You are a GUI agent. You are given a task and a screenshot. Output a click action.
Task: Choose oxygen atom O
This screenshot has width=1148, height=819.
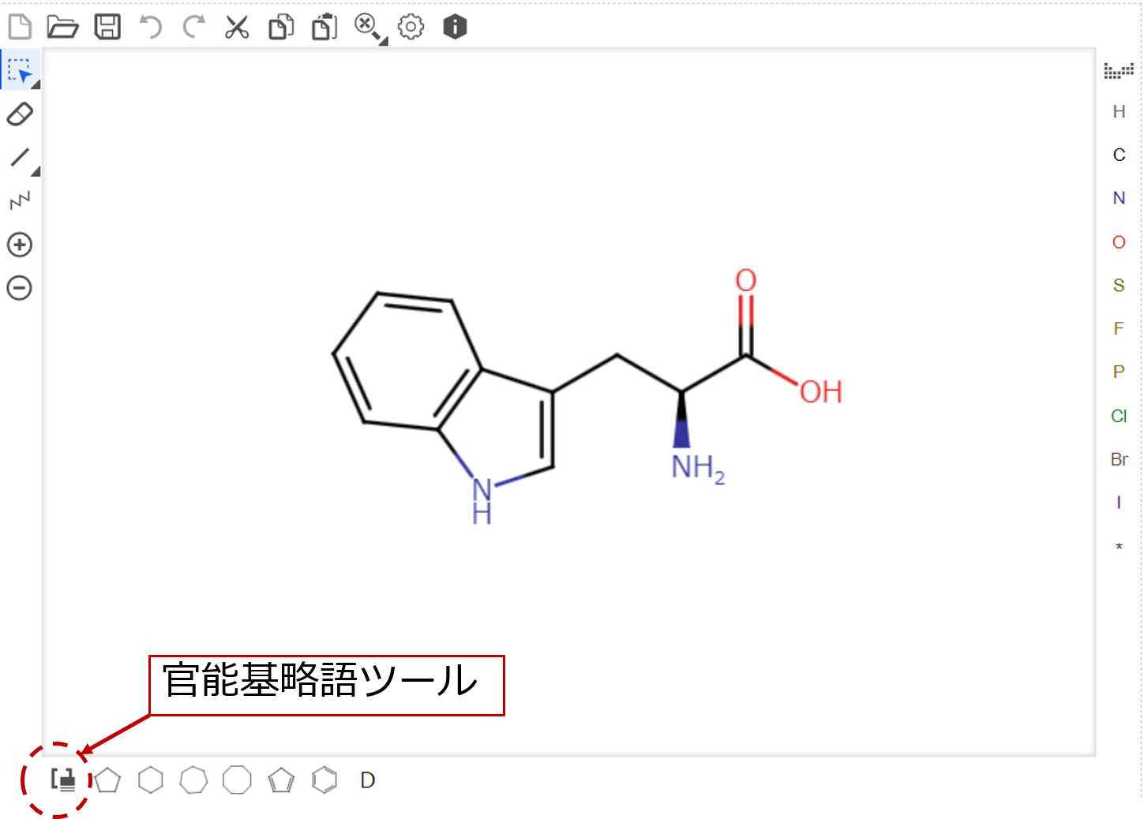click(x=1119, y=242)
